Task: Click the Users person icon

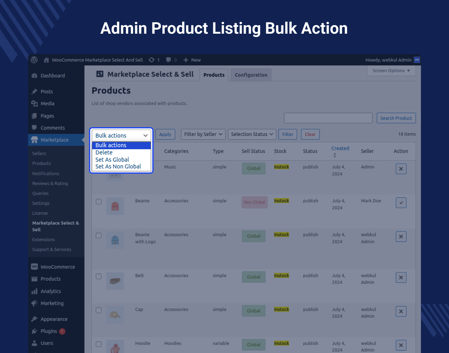Action: [34, 343]
